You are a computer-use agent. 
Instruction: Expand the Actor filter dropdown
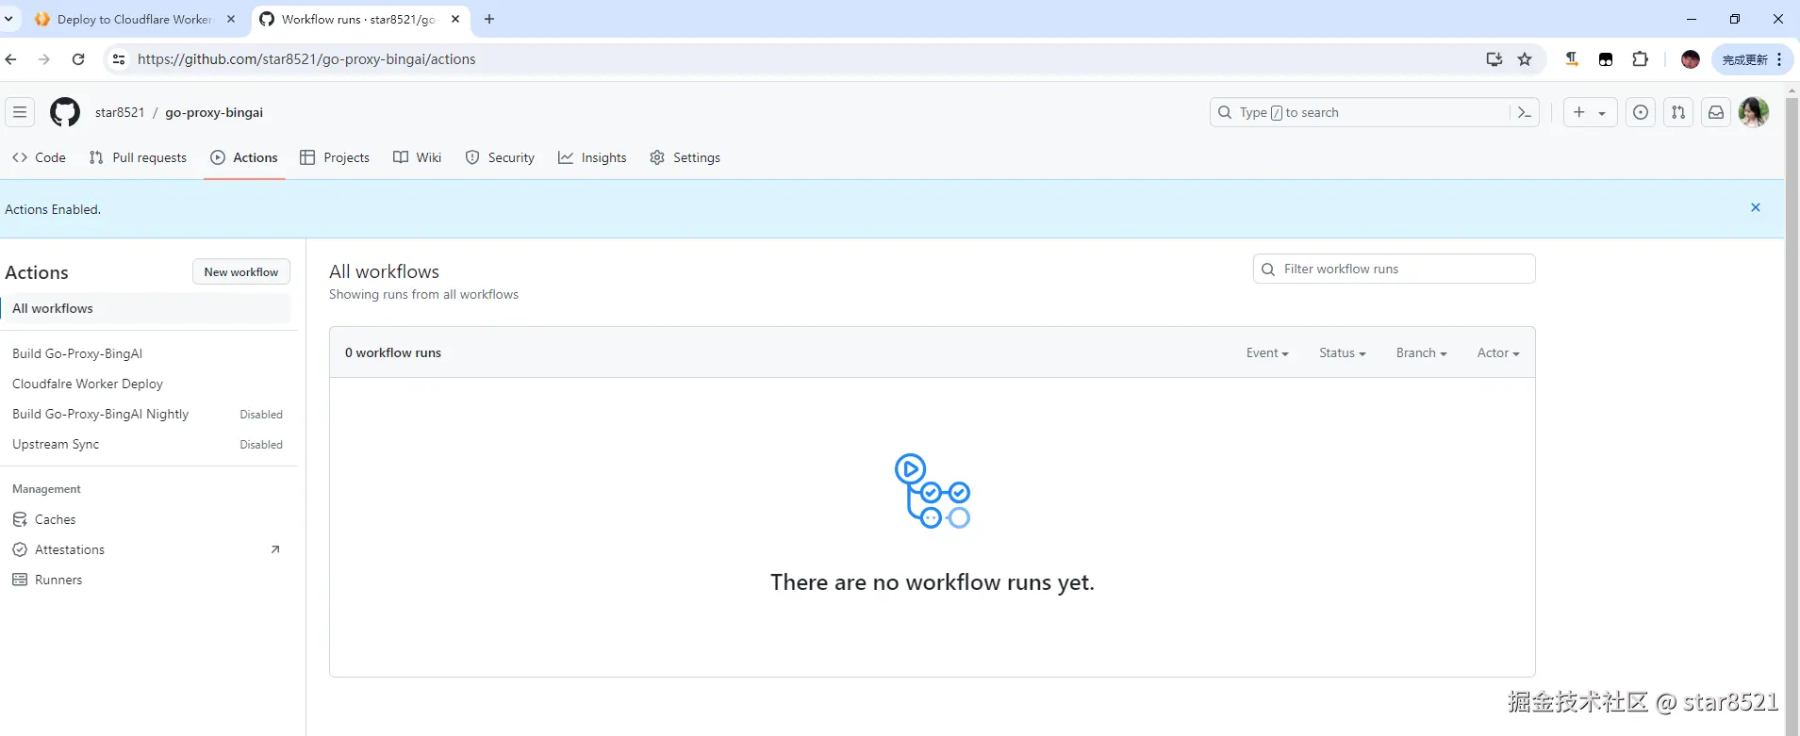(x=1498, y=352)
